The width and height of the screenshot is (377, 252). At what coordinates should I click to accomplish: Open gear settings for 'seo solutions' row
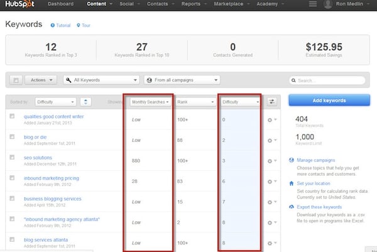pos(271,162)
